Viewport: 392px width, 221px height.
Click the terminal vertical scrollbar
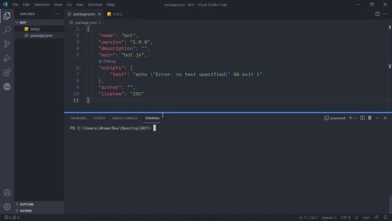(390, 204)
